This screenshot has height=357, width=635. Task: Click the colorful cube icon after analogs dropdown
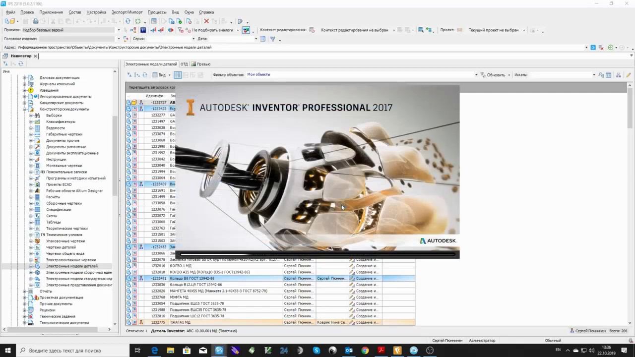(246, 30)
